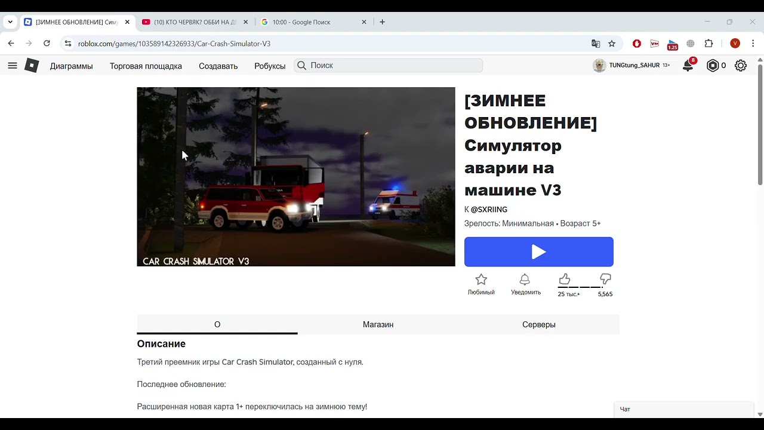Click the 'Последнее обновление:' text

[181, 384]
